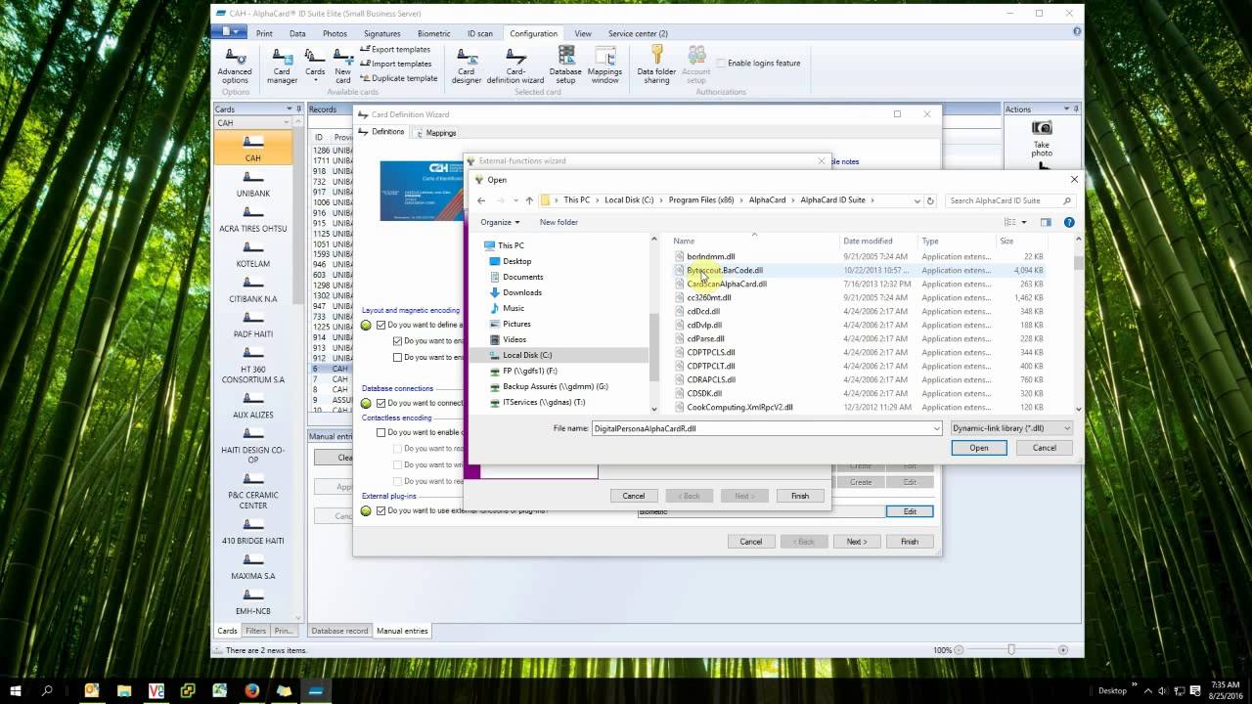The image size is (1252, 704).
Task: Click Edit button for Biometric plug-in
Action: click(x=910, y=511)
